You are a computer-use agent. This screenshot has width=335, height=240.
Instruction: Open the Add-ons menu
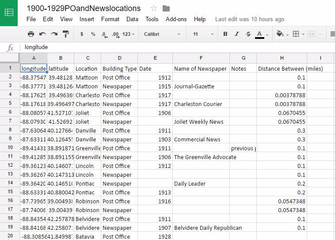(176, 19)
